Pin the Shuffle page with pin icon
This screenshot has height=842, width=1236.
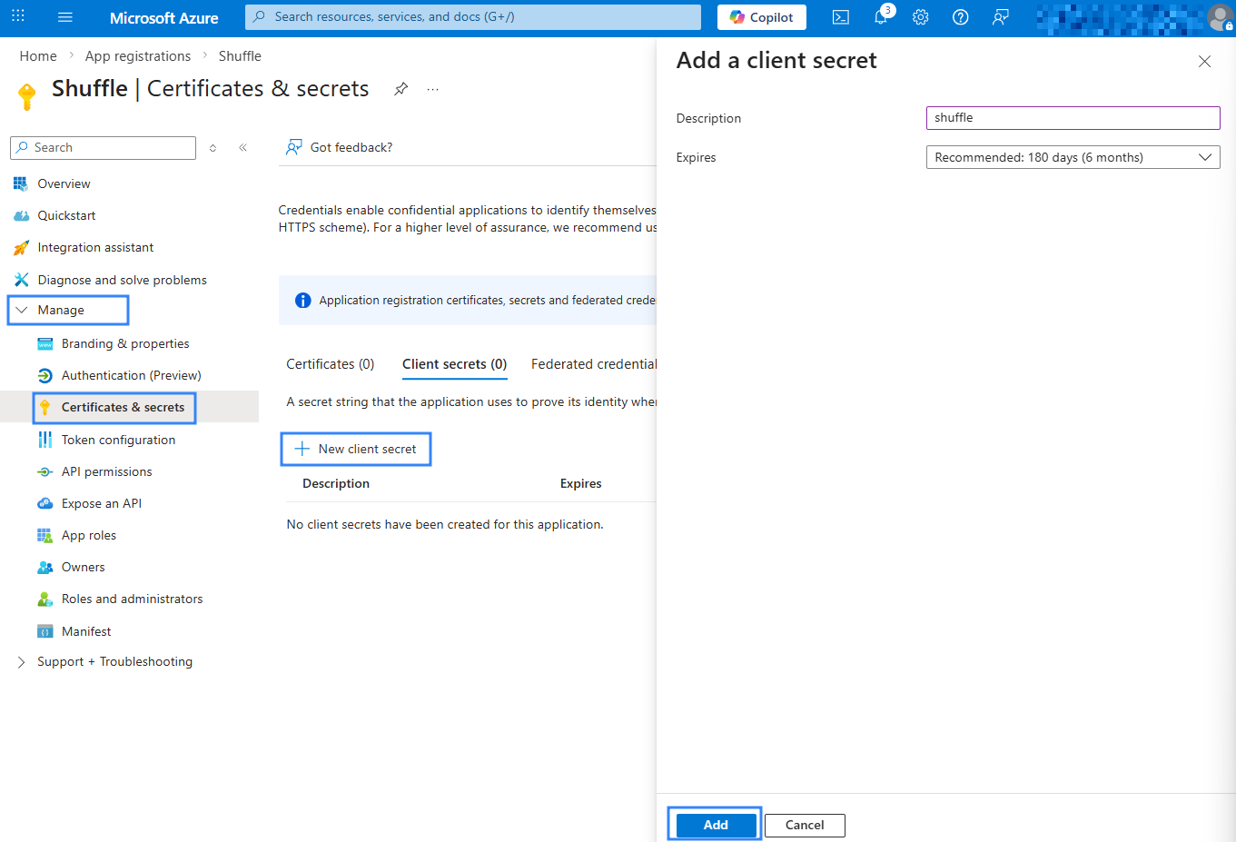tap(400, 89)
